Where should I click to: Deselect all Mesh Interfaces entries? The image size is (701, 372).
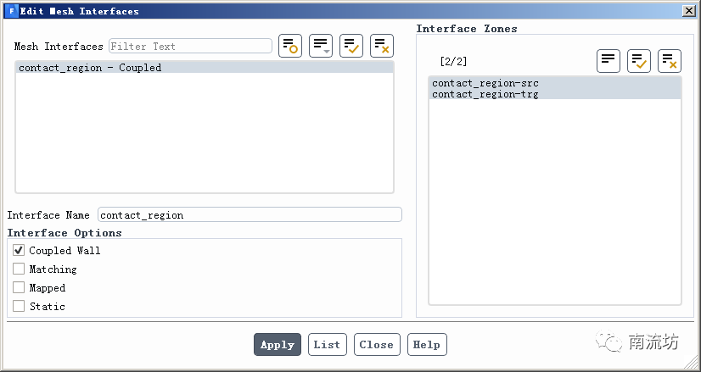[382, 47]
